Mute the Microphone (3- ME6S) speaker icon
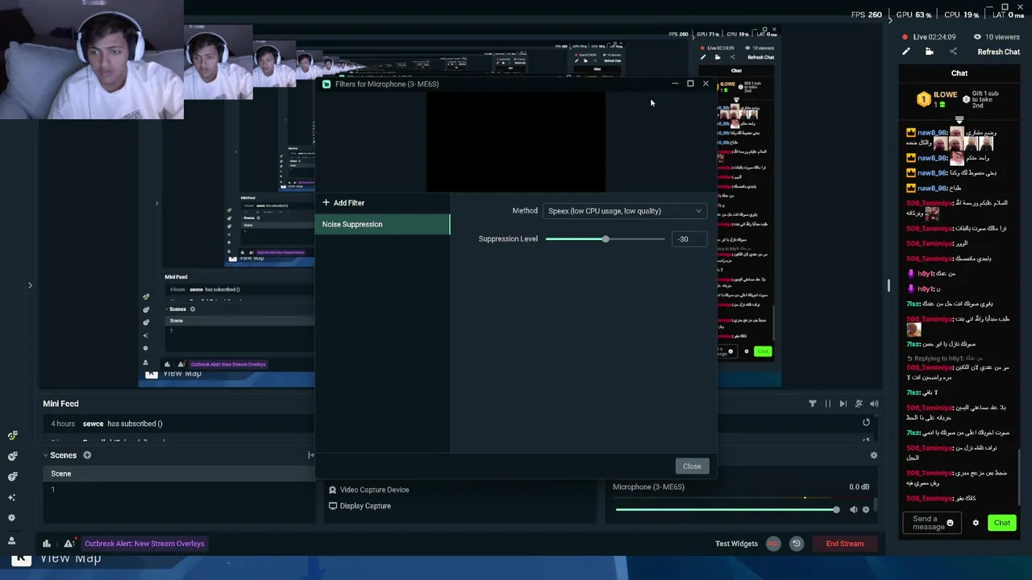This screenshot has width=1032, height=580. point(854,510)
